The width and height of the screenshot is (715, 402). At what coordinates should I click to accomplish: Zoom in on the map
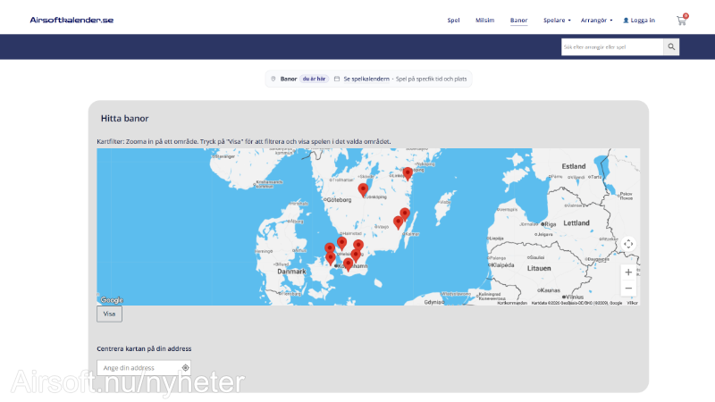point(628,272)
